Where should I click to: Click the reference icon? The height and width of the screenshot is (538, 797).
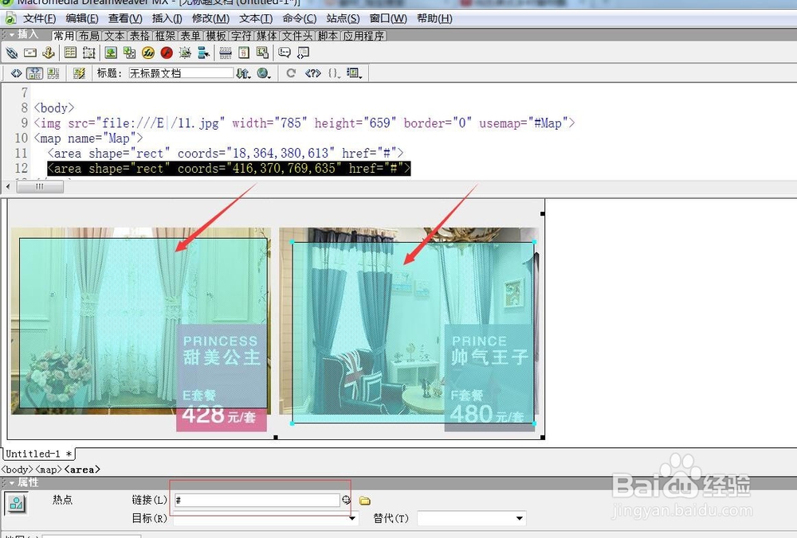coord(312,73)
